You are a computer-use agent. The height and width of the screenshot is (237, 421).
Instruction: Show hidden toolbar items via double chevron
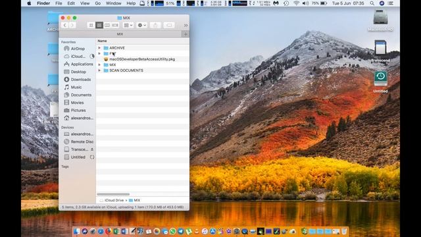[x=186, y=25]
